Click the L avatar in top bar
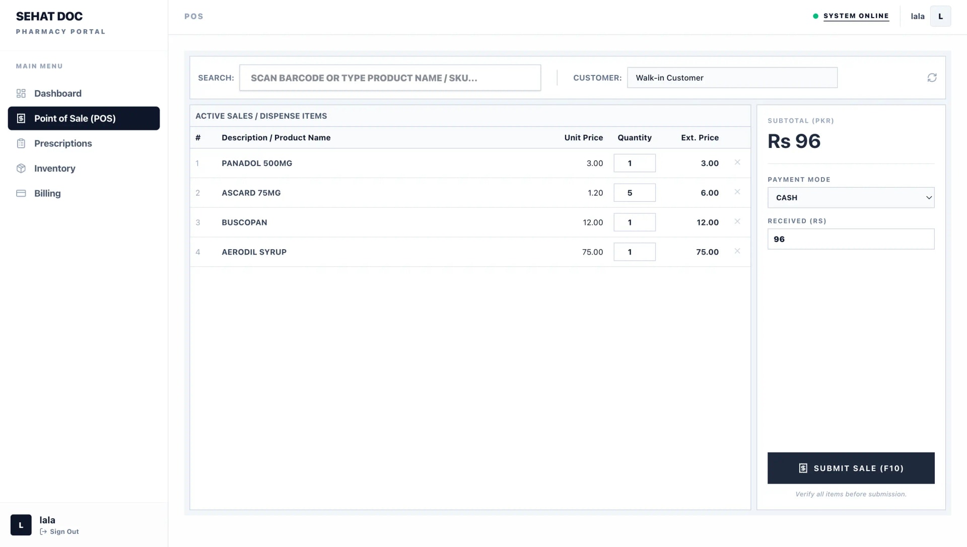The height and width of the screenshot is (547, 967). [940, 16]
